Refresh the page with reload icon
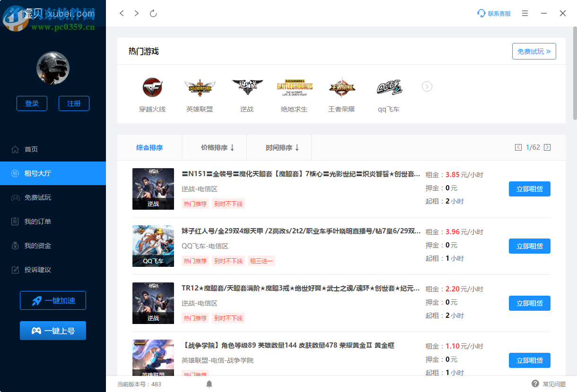This screenshot has height=392, width=577. [153, 13]
